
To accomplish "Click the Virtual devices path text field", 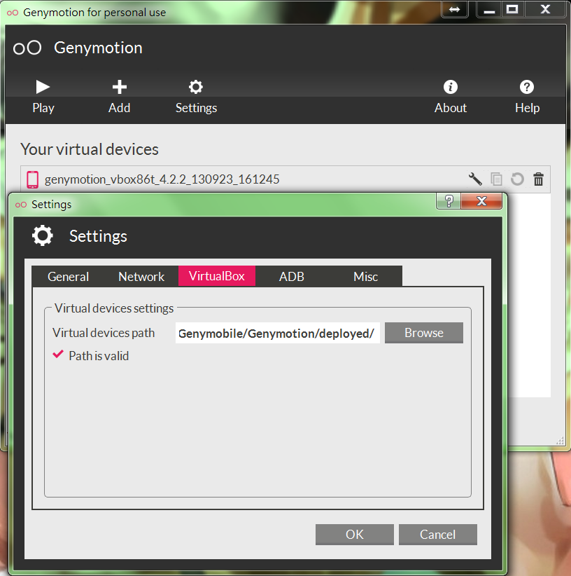I will (x=277, y=334).
